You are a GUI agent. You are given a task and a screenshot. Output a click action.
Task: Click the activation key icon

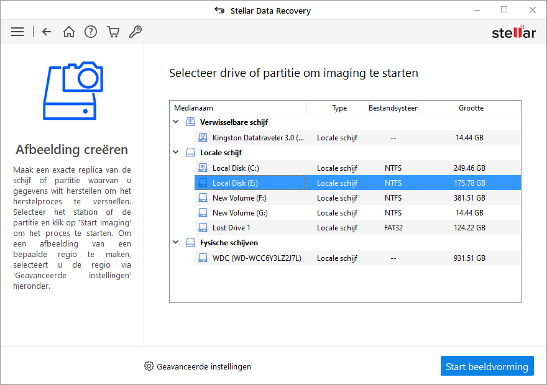[x=136, y=32]
